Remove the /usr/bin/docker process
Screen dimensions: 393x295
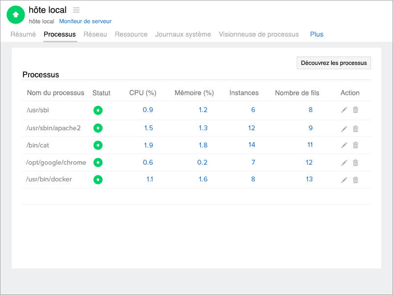(356, 180)
